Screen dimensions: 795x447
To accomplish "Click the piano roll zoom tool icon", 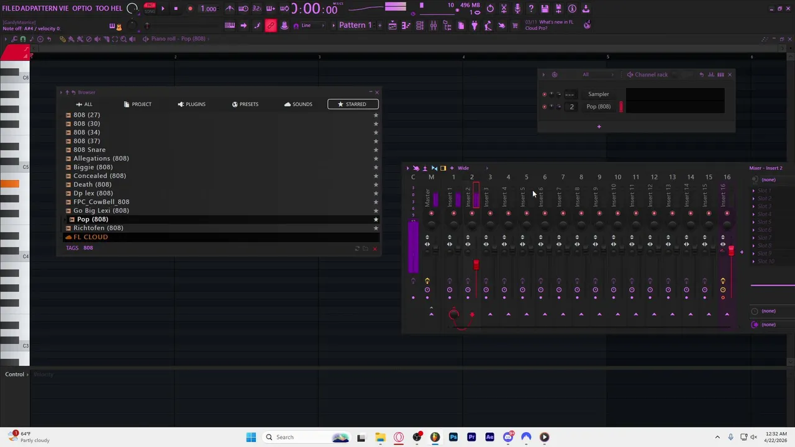I will 124,38.
